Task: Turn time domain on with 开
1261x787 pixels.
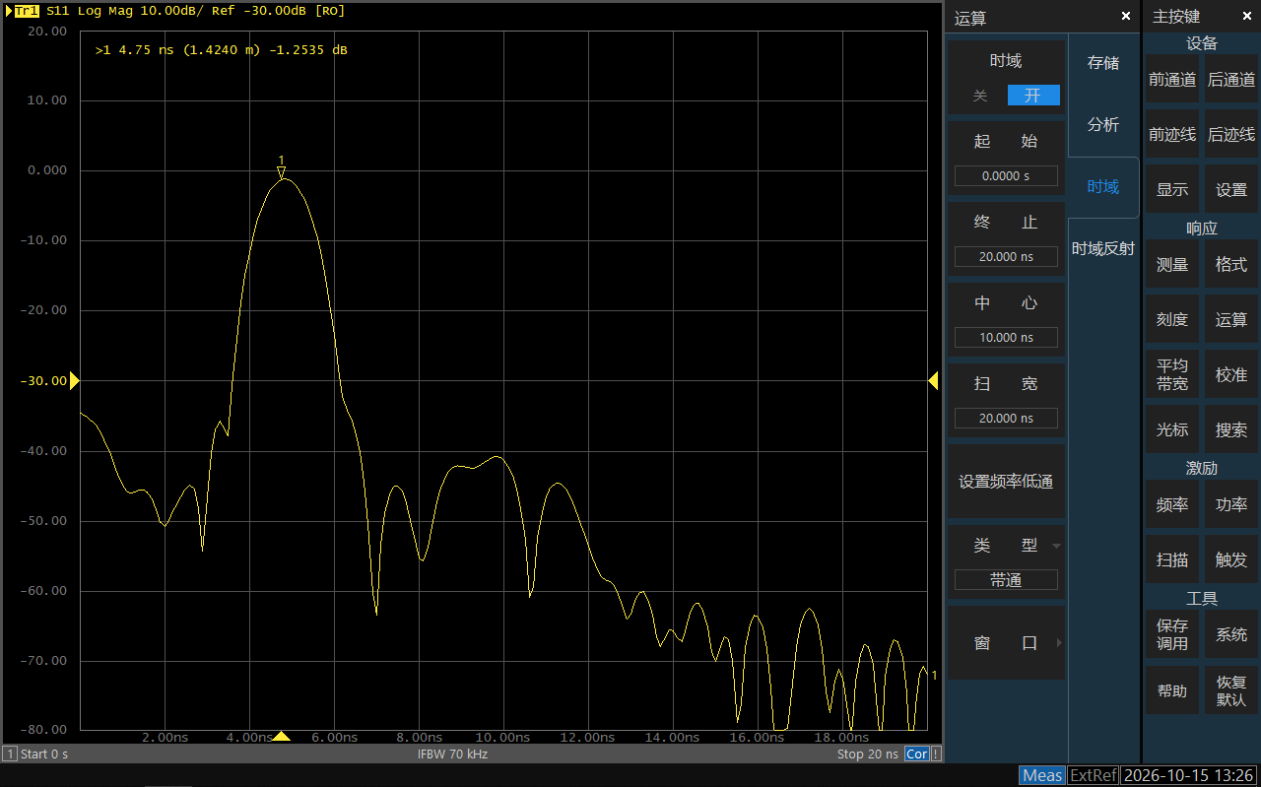Action: tap(1032, 96)
